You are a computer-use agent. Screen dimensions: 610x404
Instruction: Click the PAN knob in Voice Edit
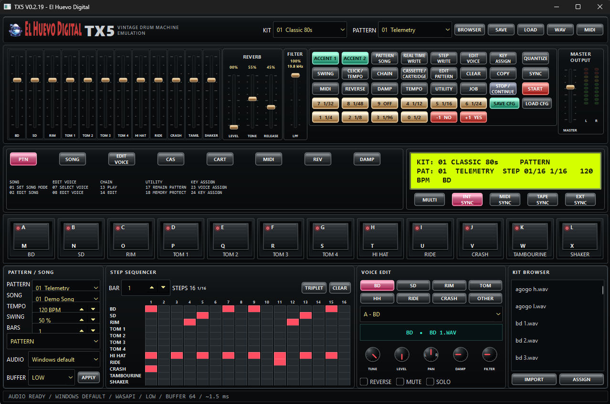(431, 354)
